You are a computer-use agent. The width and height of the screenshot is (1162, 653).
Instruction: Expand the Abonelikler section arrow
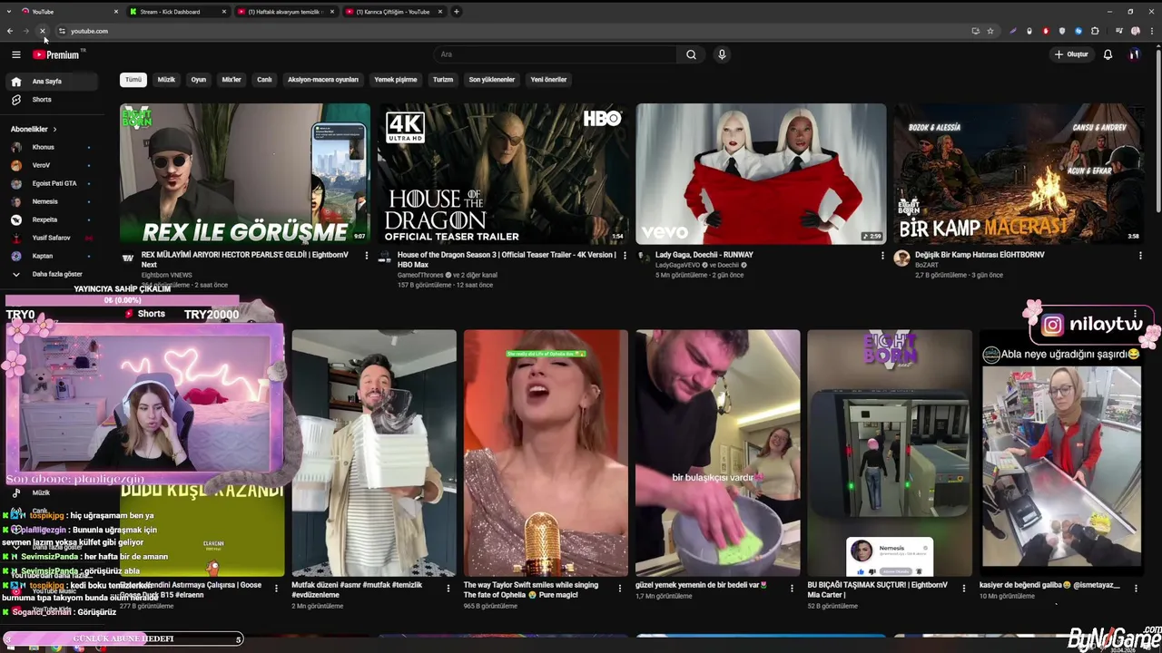pyautogui.click(x=54, y=130)
